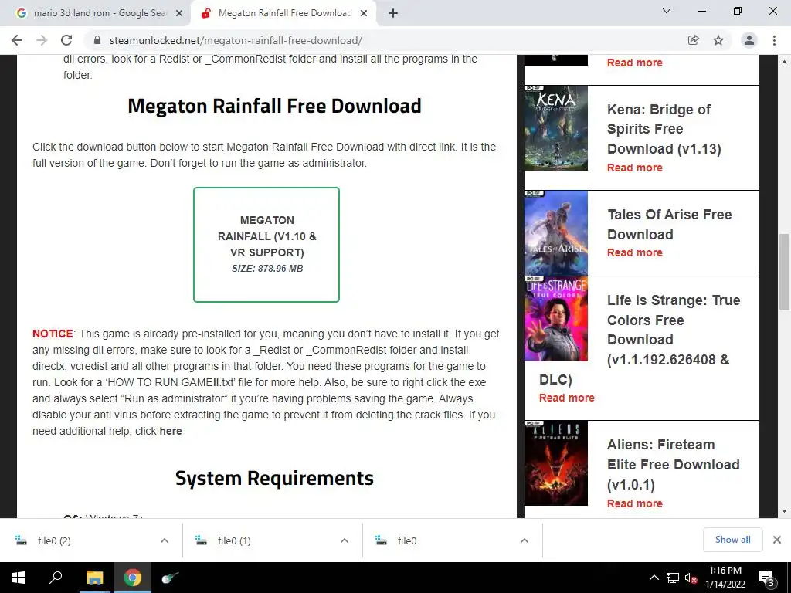Open the comet-like app in taskbar
The width and height of the screenshot is (791, 593).
pos(170,578)
